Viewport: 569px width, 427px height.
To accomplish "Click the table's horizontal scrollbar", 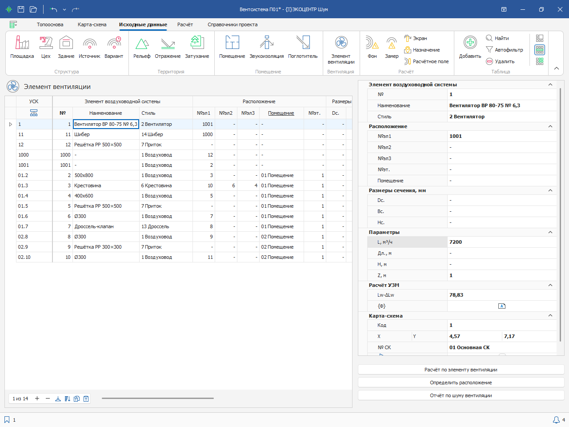I will (x=158, y=398).
